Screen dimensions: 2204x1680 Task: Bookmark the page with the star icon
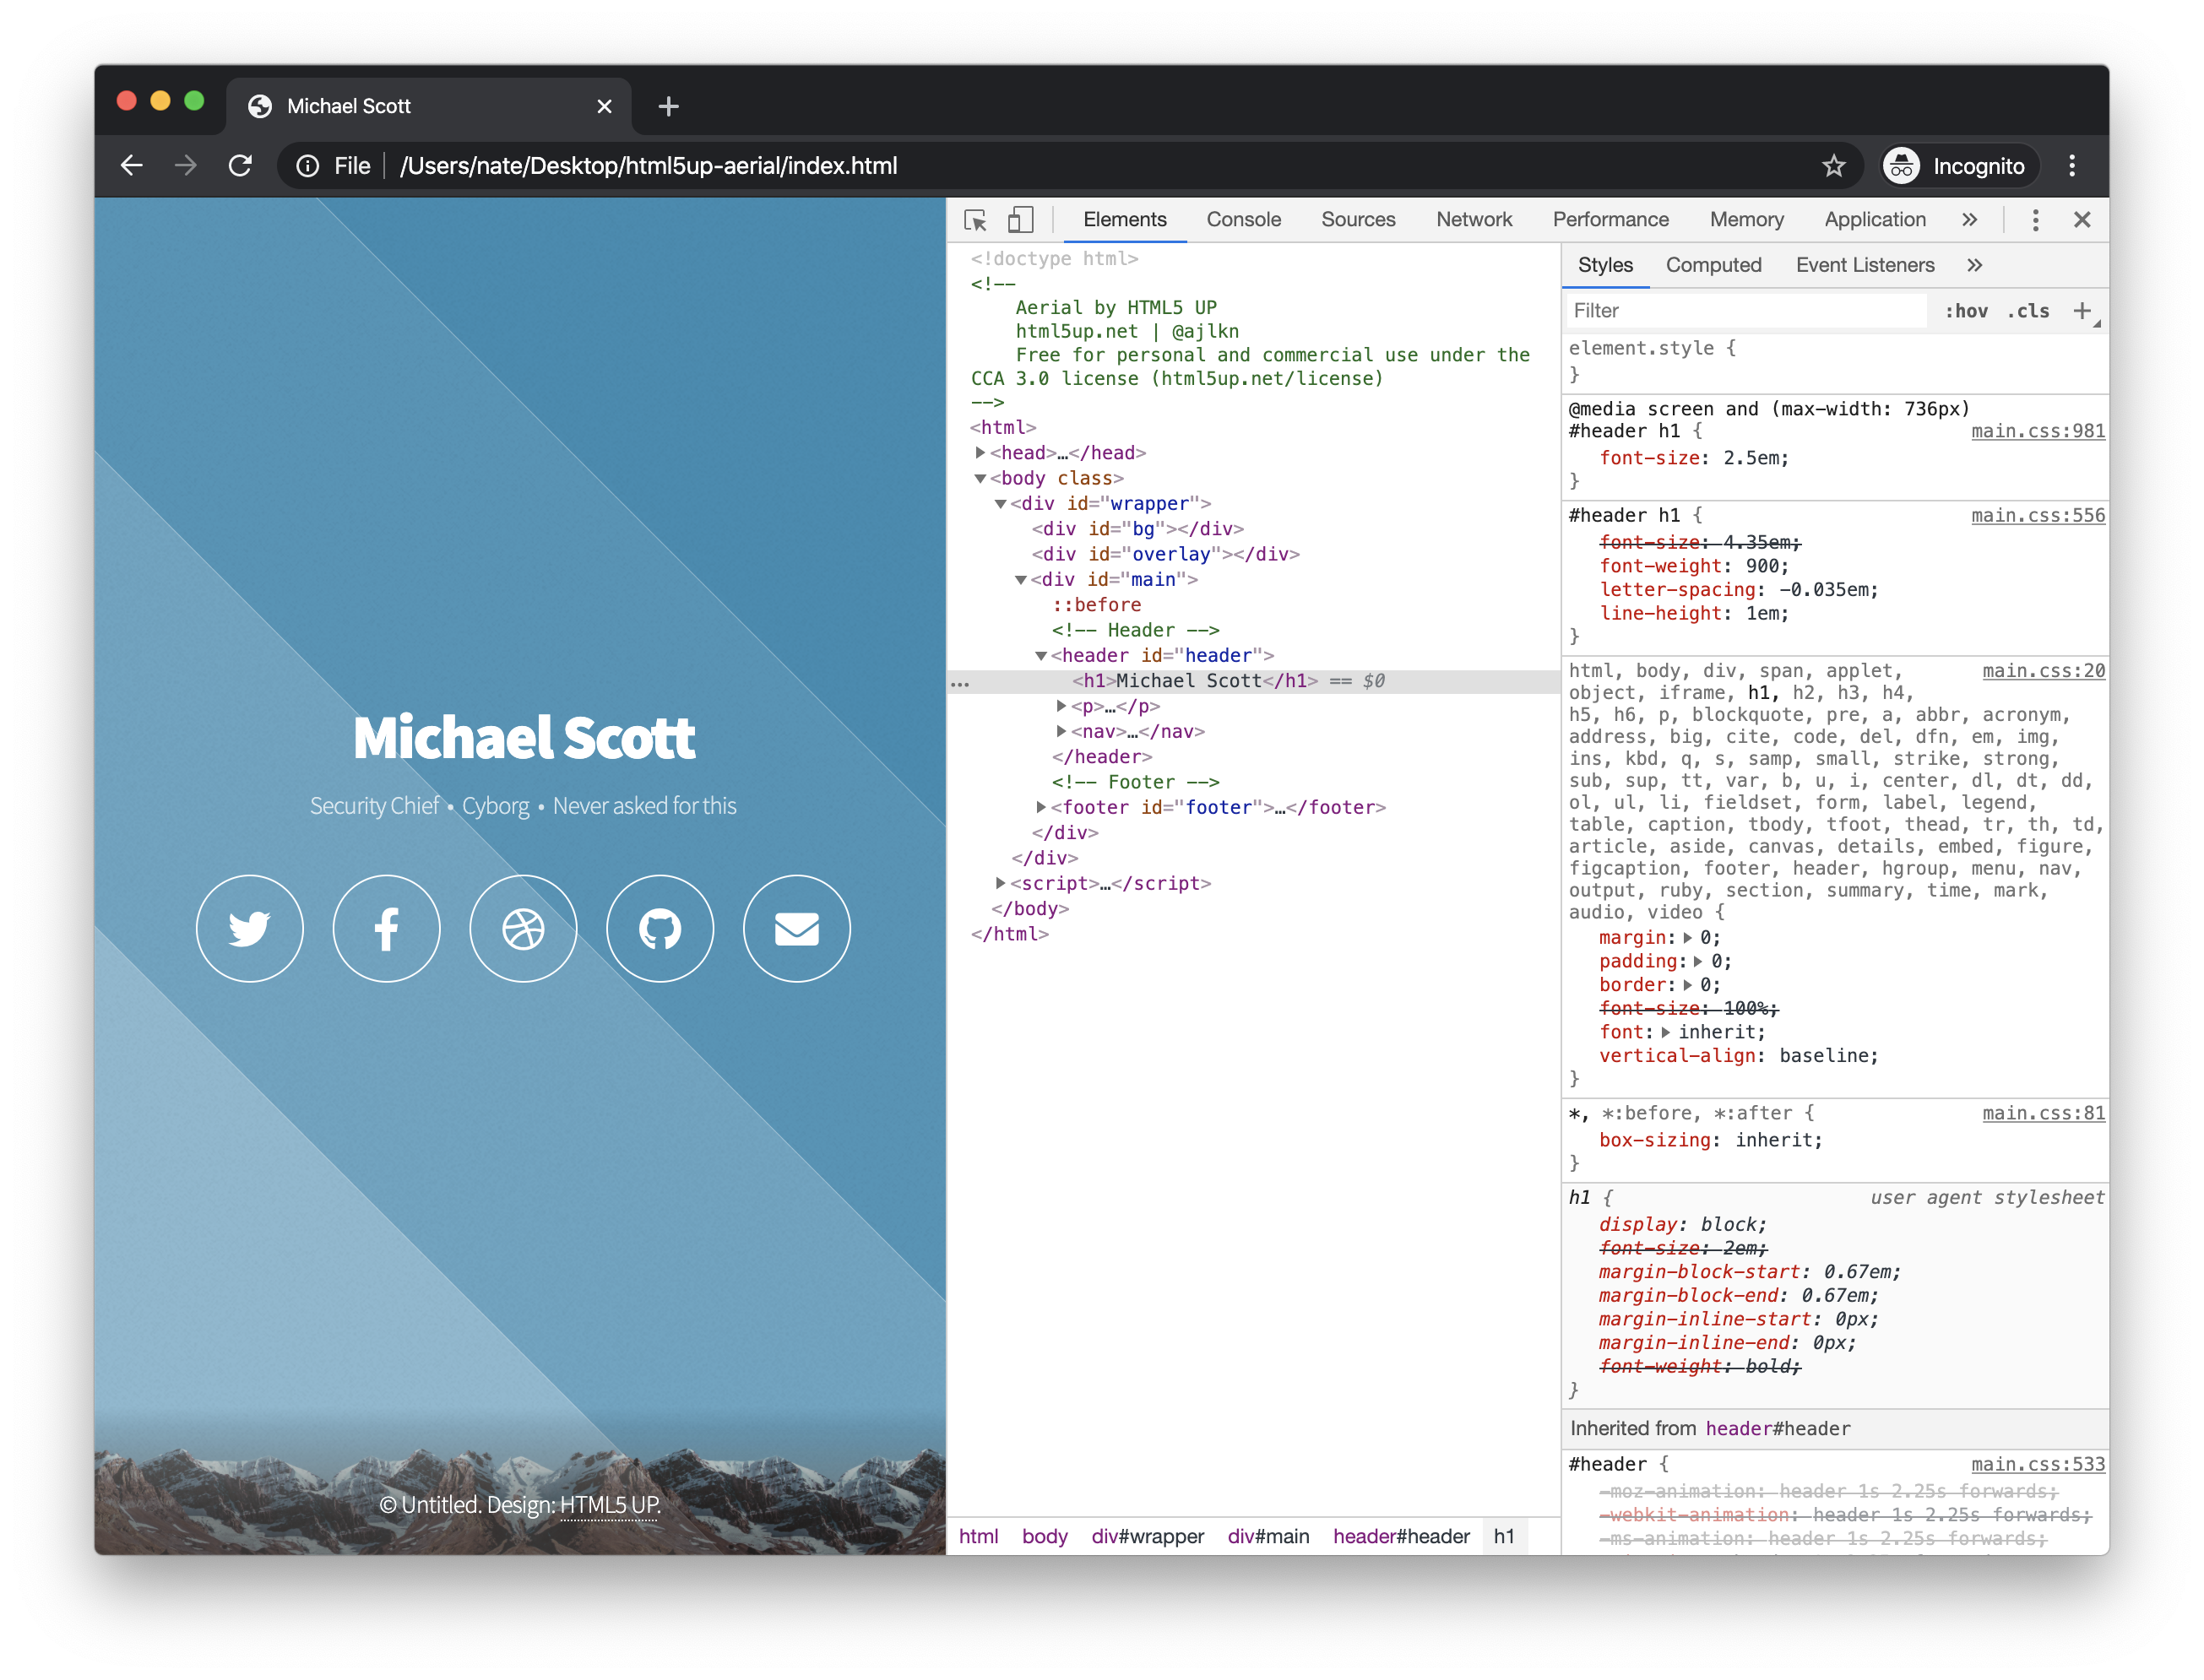pos(1833,166)
